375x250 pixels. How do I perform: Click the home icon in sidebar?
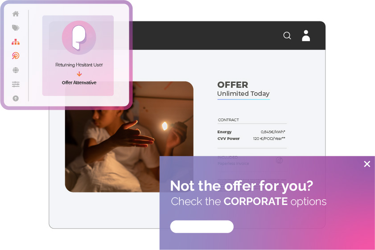point(16,14)
